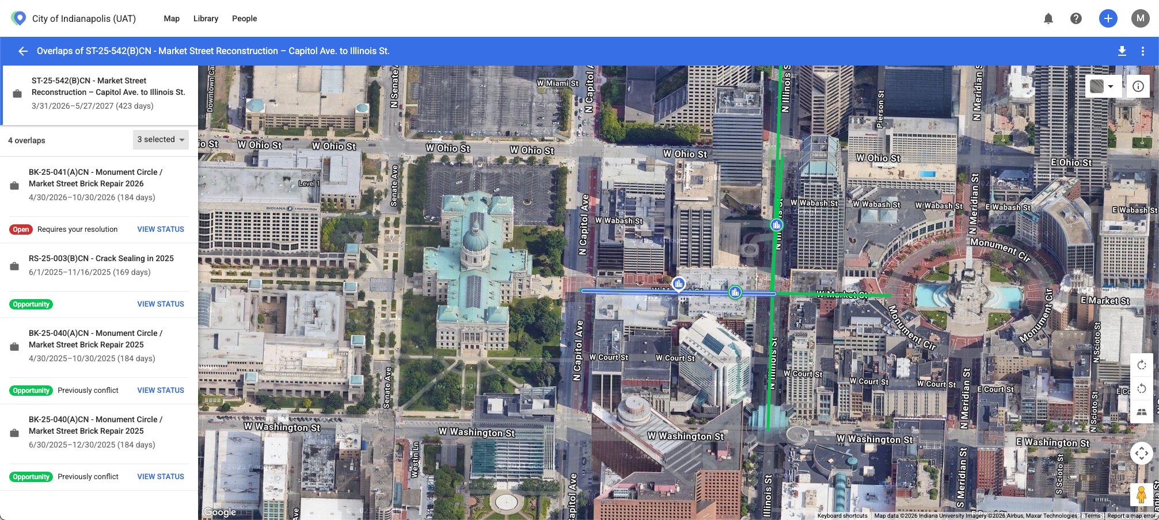
Task: Select the Street View pegman
Action: (1141, 495)
